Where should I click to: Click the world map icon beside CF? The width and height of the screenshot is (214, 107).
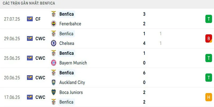[x=30, y=19]
